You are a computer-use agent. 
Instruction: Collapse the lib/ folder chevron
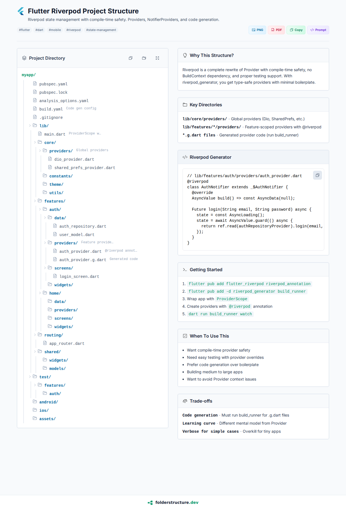coord(30,126)
